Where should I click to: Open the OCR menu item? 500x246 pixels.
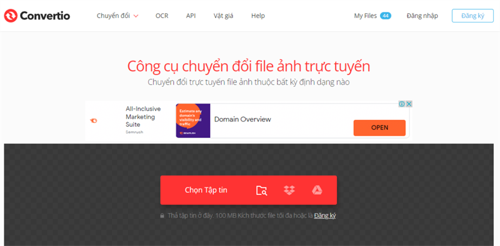click(162, 16)
